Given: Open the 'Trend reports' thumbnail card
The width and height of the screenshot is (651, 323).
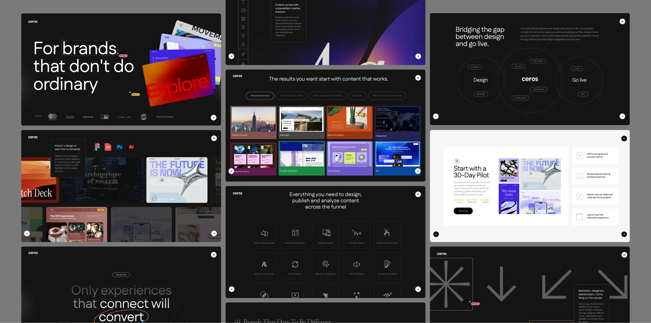Looking at the screenshot, I should [x=350, y=158].
